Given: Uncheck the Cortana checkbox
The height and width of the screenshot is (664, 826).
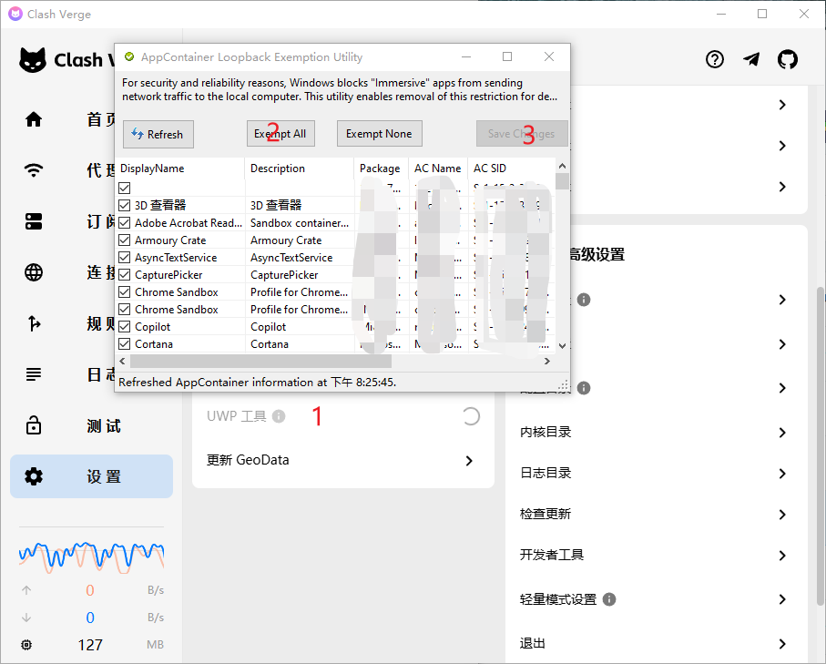Looking at the screenshot, I should (125, 344).
